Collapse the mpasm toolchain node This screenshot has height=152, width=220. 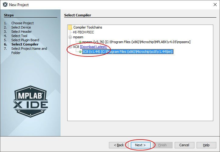[70, 37]
